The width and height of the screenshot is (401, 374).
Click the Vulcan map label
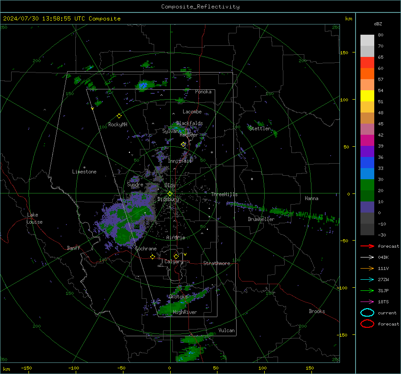click(226, 330)
